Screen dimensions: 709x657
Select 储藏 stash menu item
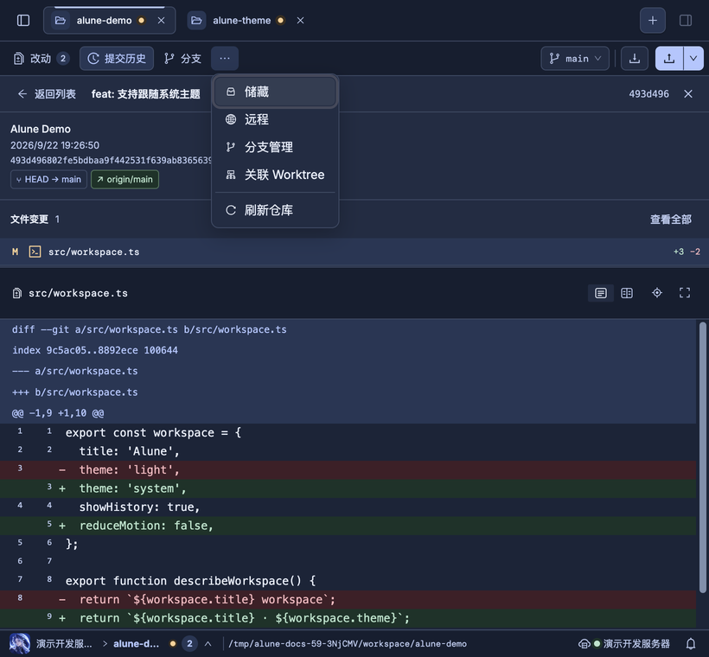tap(275, 92)
